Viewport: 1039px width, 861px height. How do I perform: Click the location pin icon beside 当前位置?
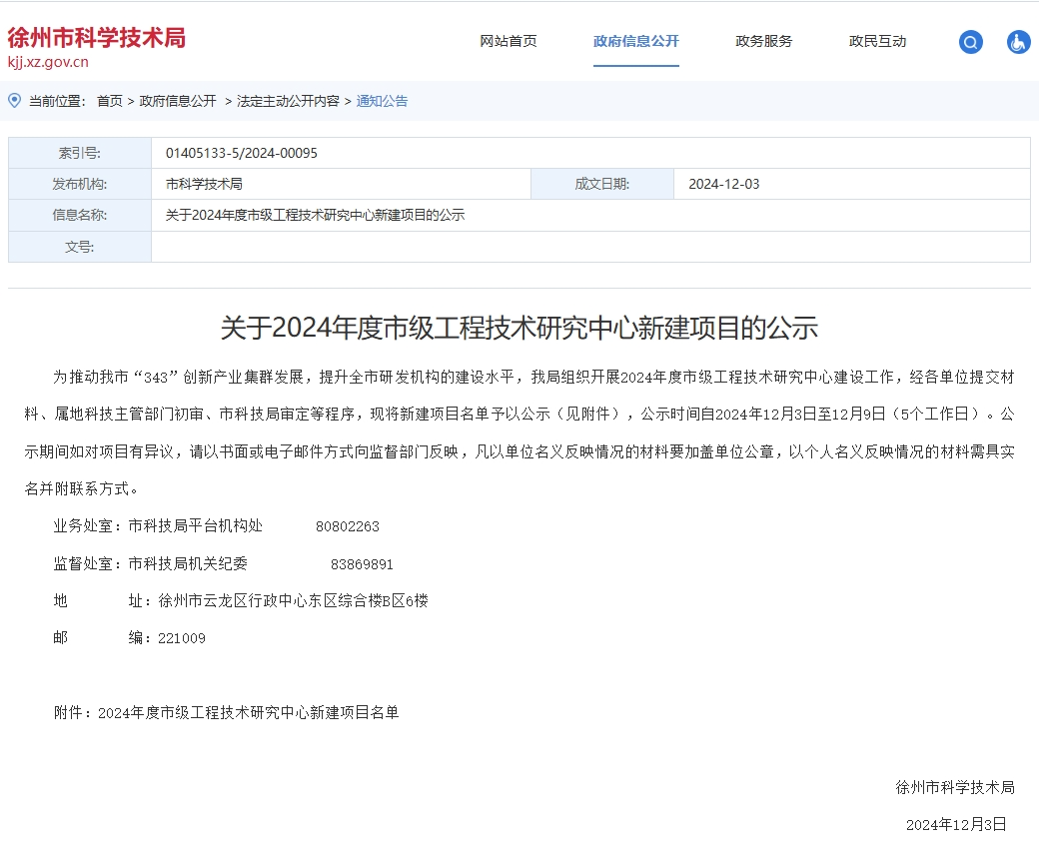14,101
